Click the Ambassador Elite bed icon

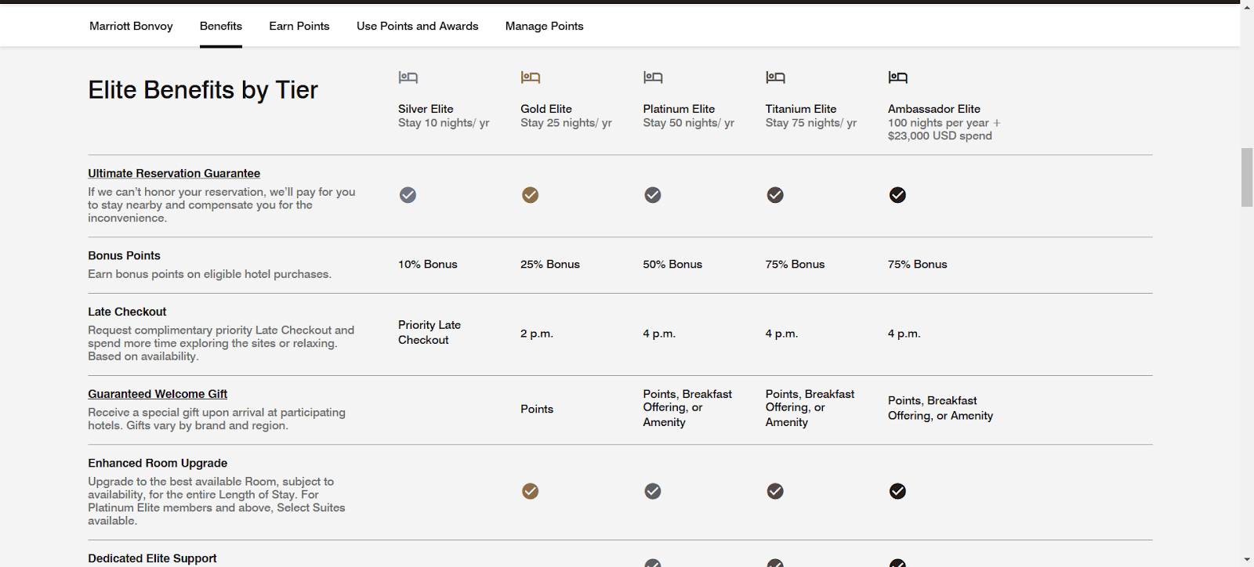pos(897,77)
